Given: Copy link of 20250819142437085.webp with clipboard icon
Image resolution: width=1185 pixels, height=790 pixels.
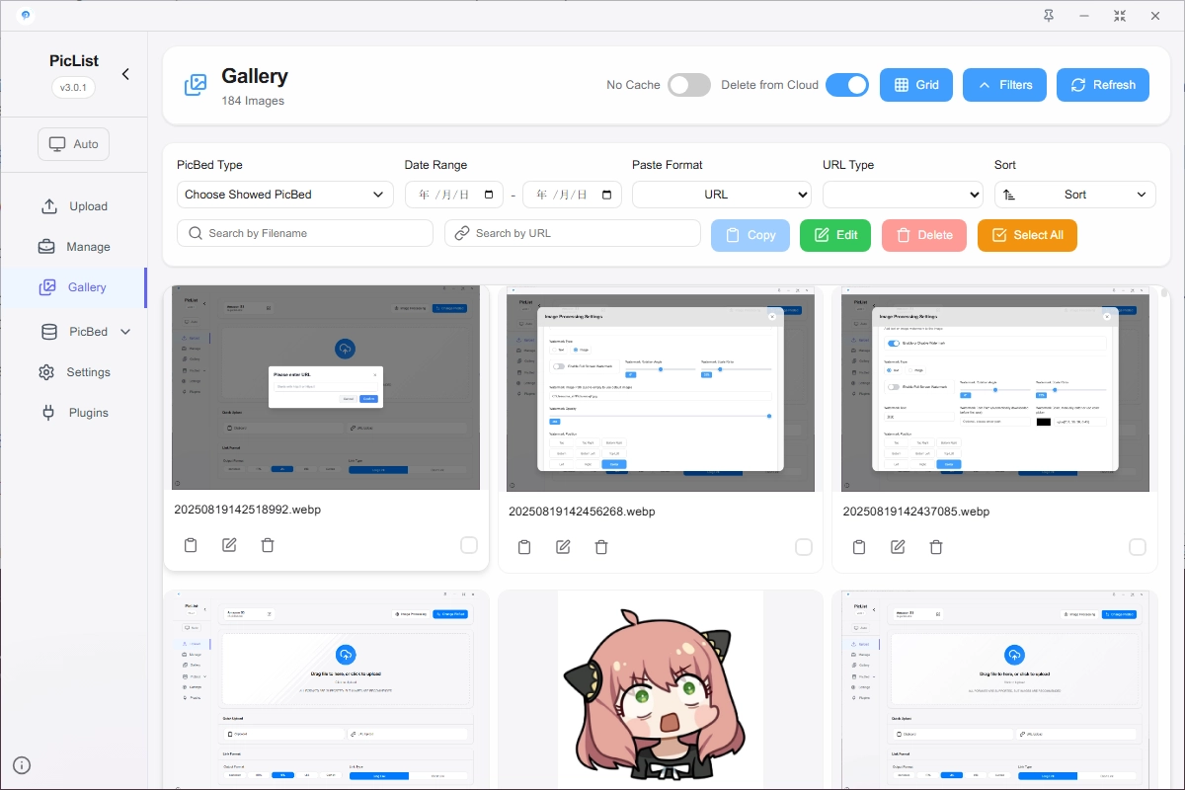Looking at the screenshot, I should point(859,547).
